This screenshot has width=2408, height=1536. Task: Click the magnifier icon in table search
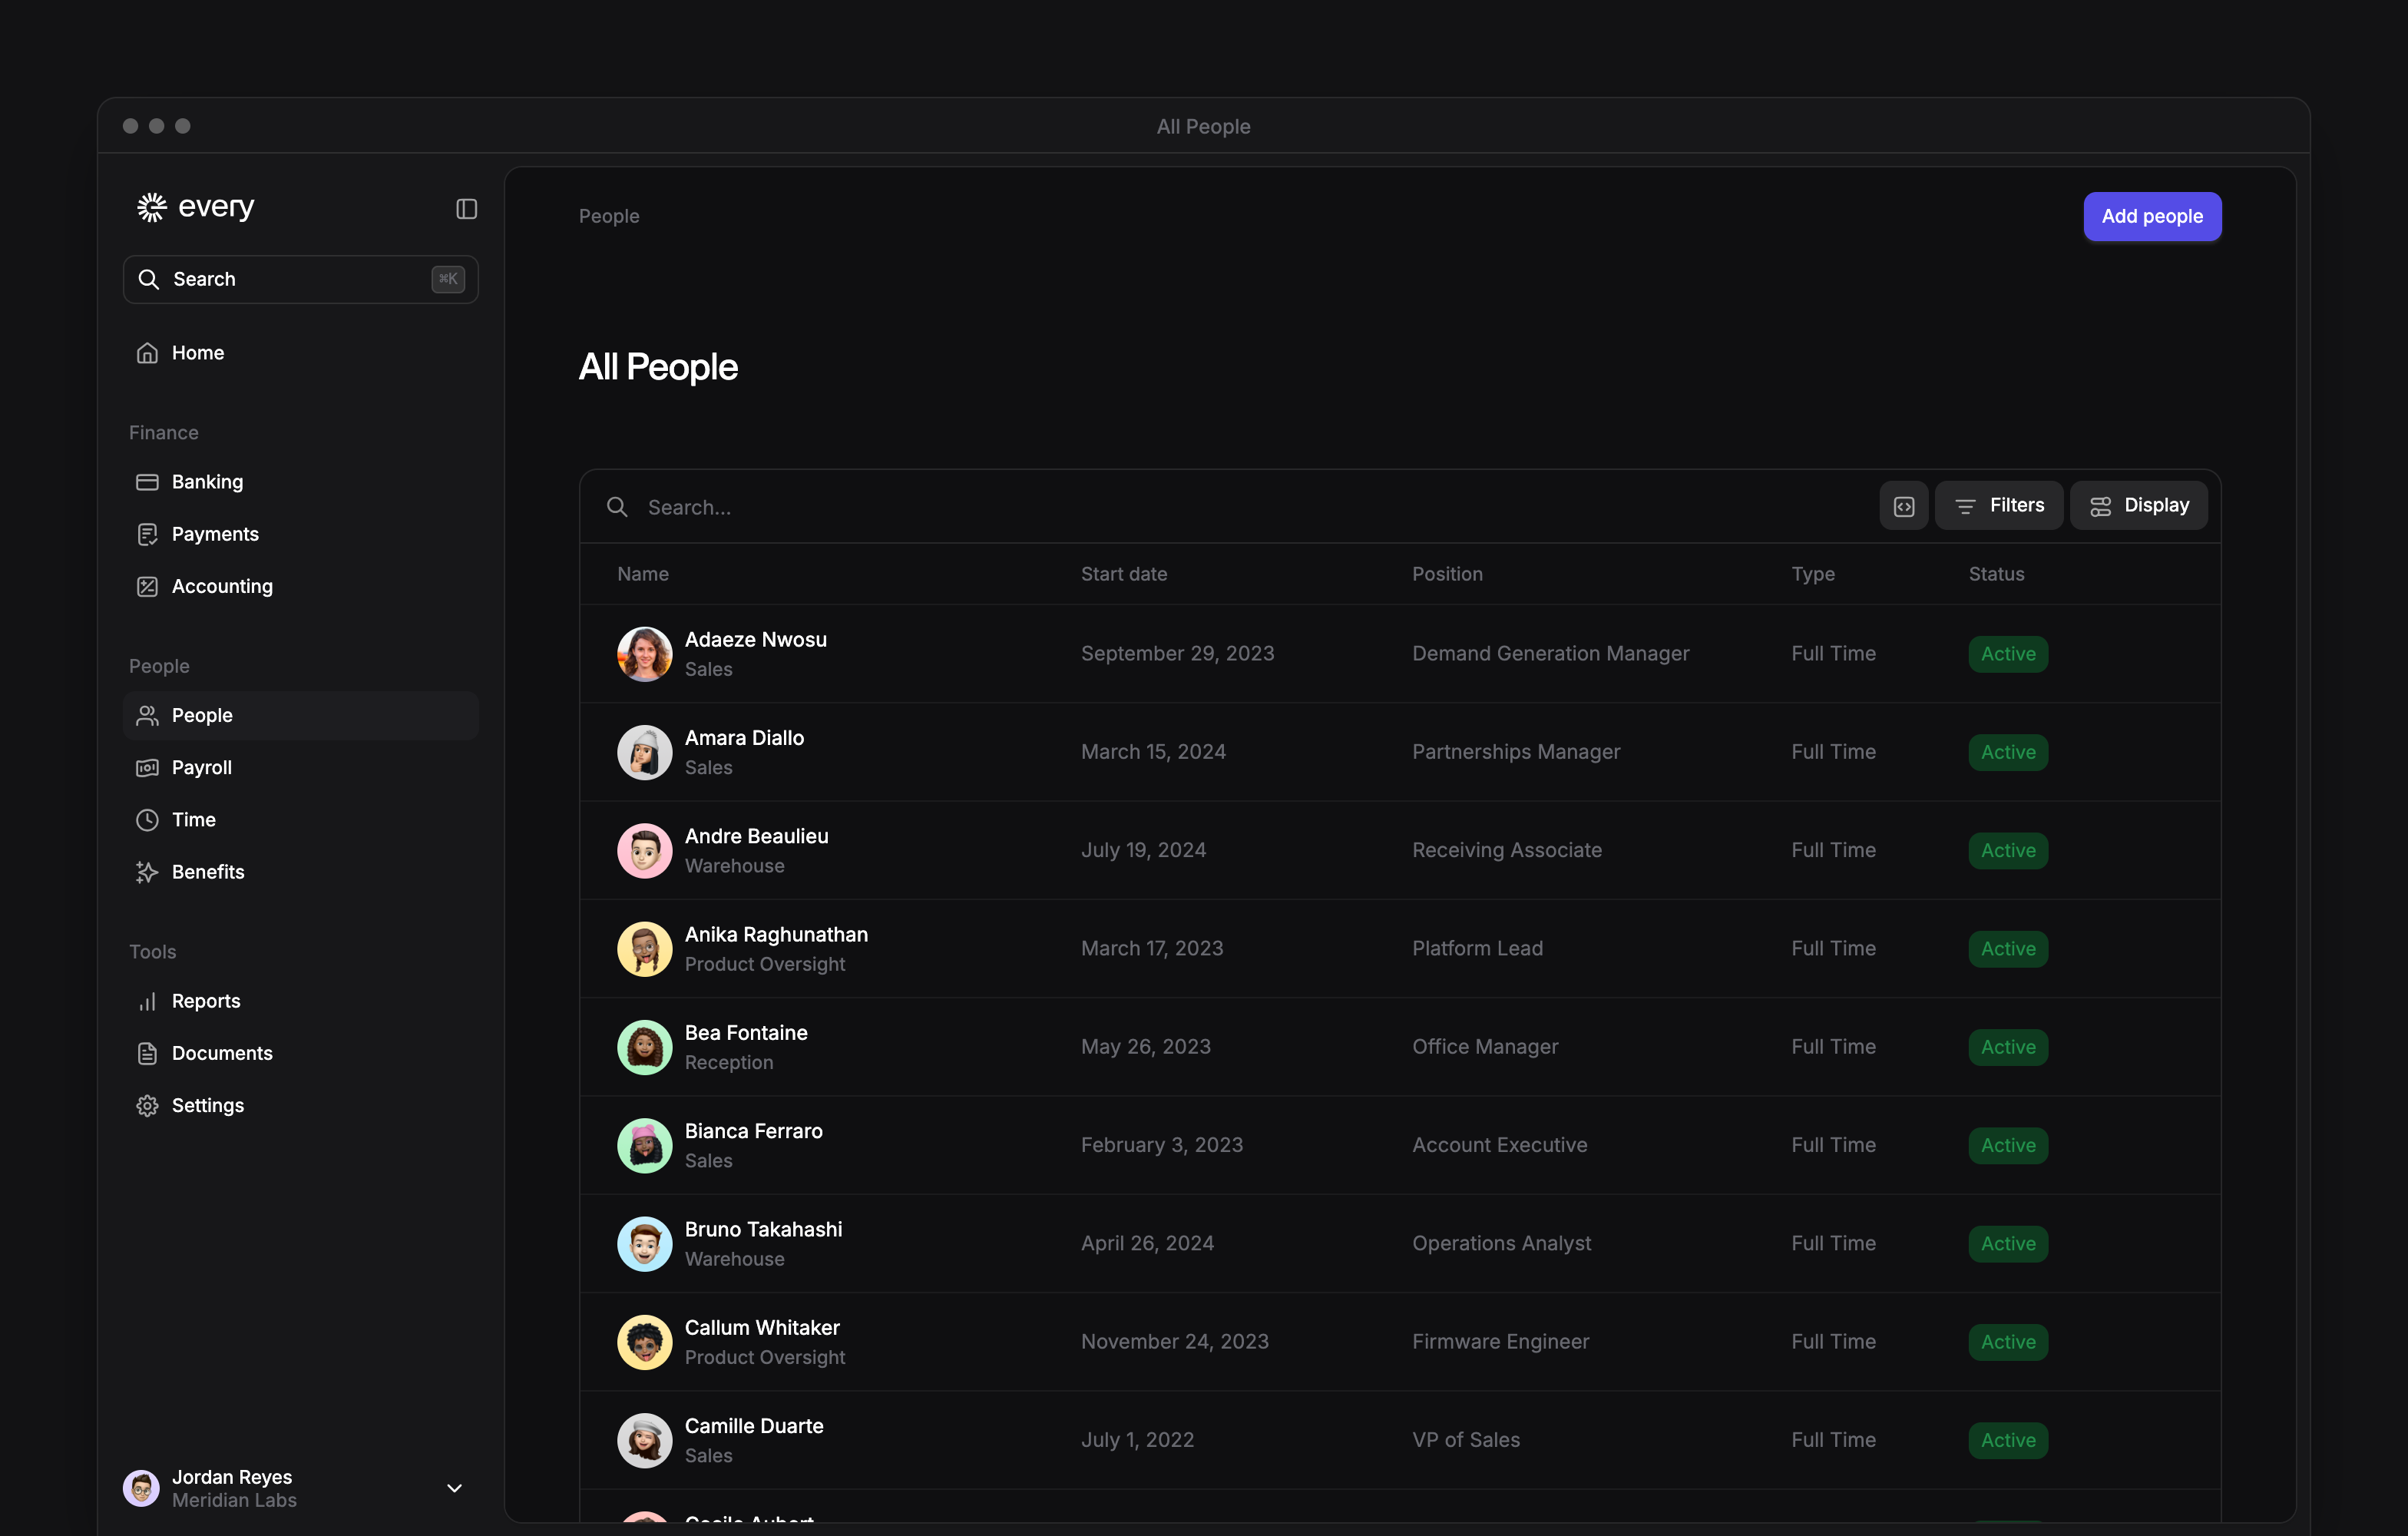(617, 507)
